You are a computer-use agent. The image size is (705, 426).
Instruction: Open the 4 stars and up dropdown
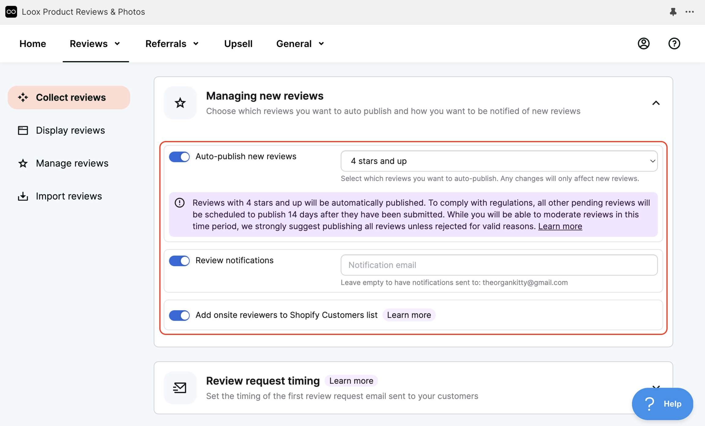pos(499,161)
